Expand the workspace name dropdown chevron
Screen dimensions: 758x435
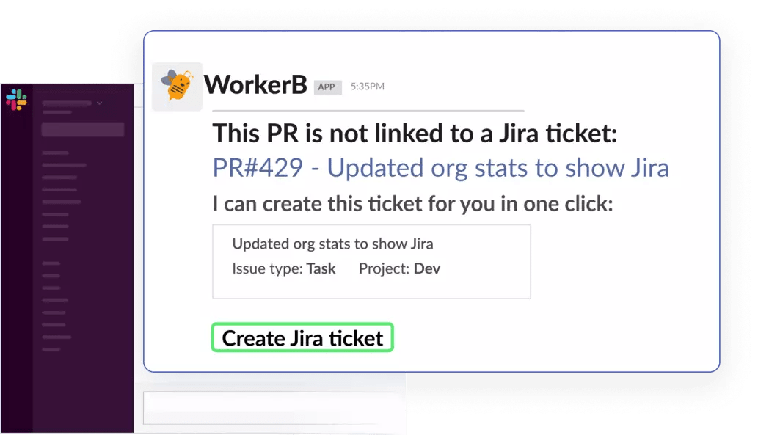pos(99,103)
